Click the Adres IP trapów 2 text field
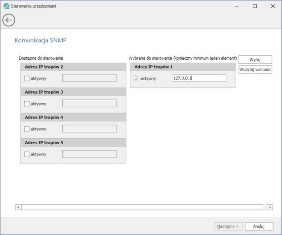The height and width of the screenshot is (235, 282). pos(89,78)
